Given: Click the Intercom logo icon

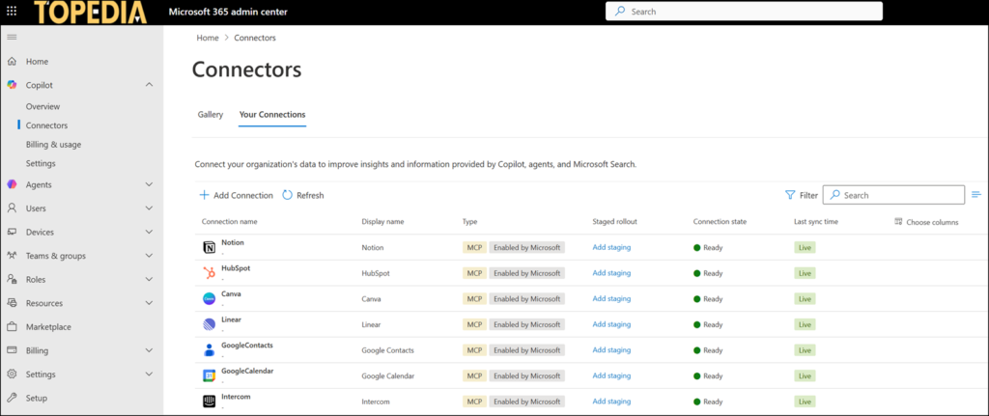Looking at the screenshot, I should click(x=209, y=402).
